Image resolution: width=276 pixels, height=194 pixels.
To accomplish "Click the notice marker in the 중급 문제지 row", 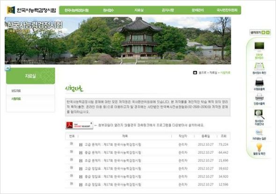I will 72,151.
